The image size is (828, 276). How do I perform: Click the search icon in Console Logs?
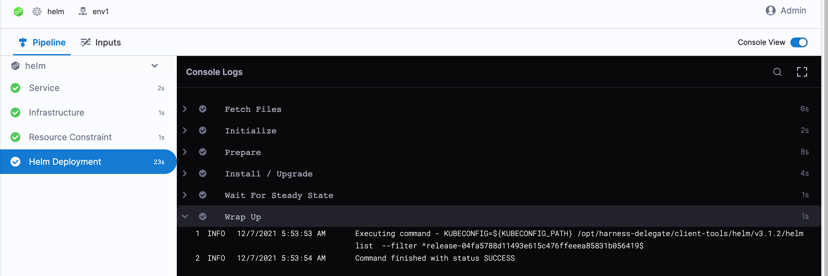777,72
